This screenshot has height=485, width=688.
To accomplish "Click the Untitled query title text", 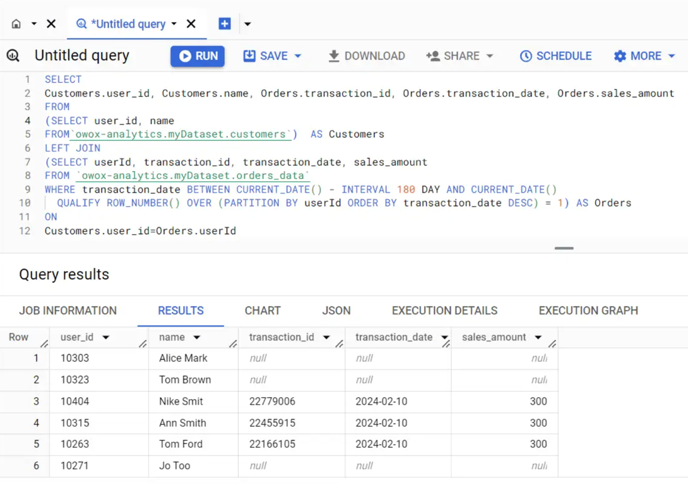I will pyautogui.click(x=82, y=56).
